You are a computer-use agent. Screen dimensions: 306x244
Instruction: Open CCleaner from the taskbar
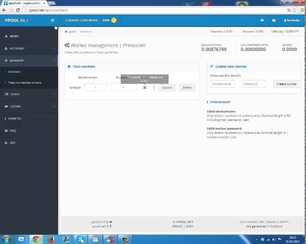[110, 239]
